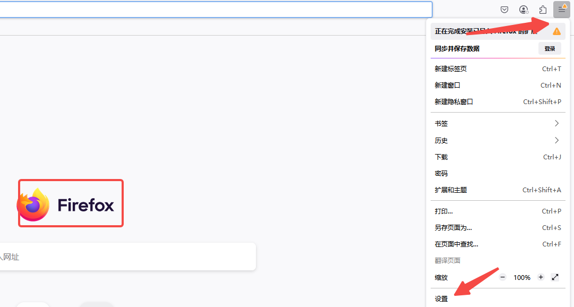Open the Extensions puzzle icon
The width and height of the screenshot is (574, 307).
point(543,10)
